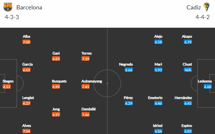Select Alba in Barcelona's defence
This screenshot has height=134, width=215.
26,36
